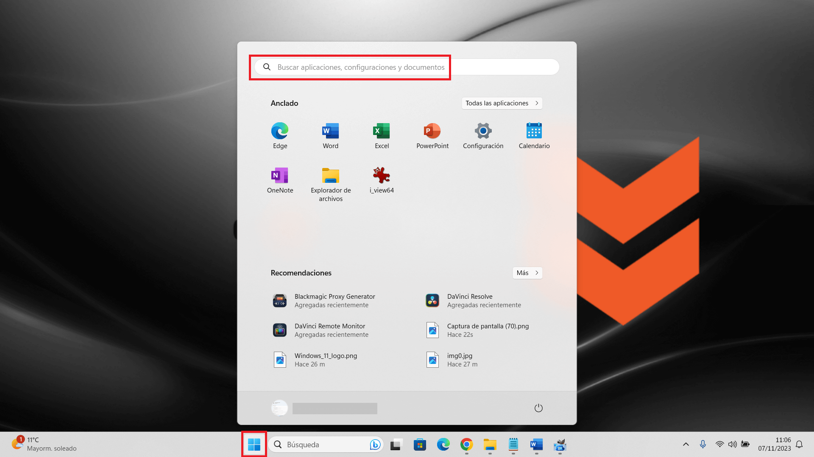Launch PowerPoint pinned app
The height and width of the screenshot is (457, 814).
432,136
